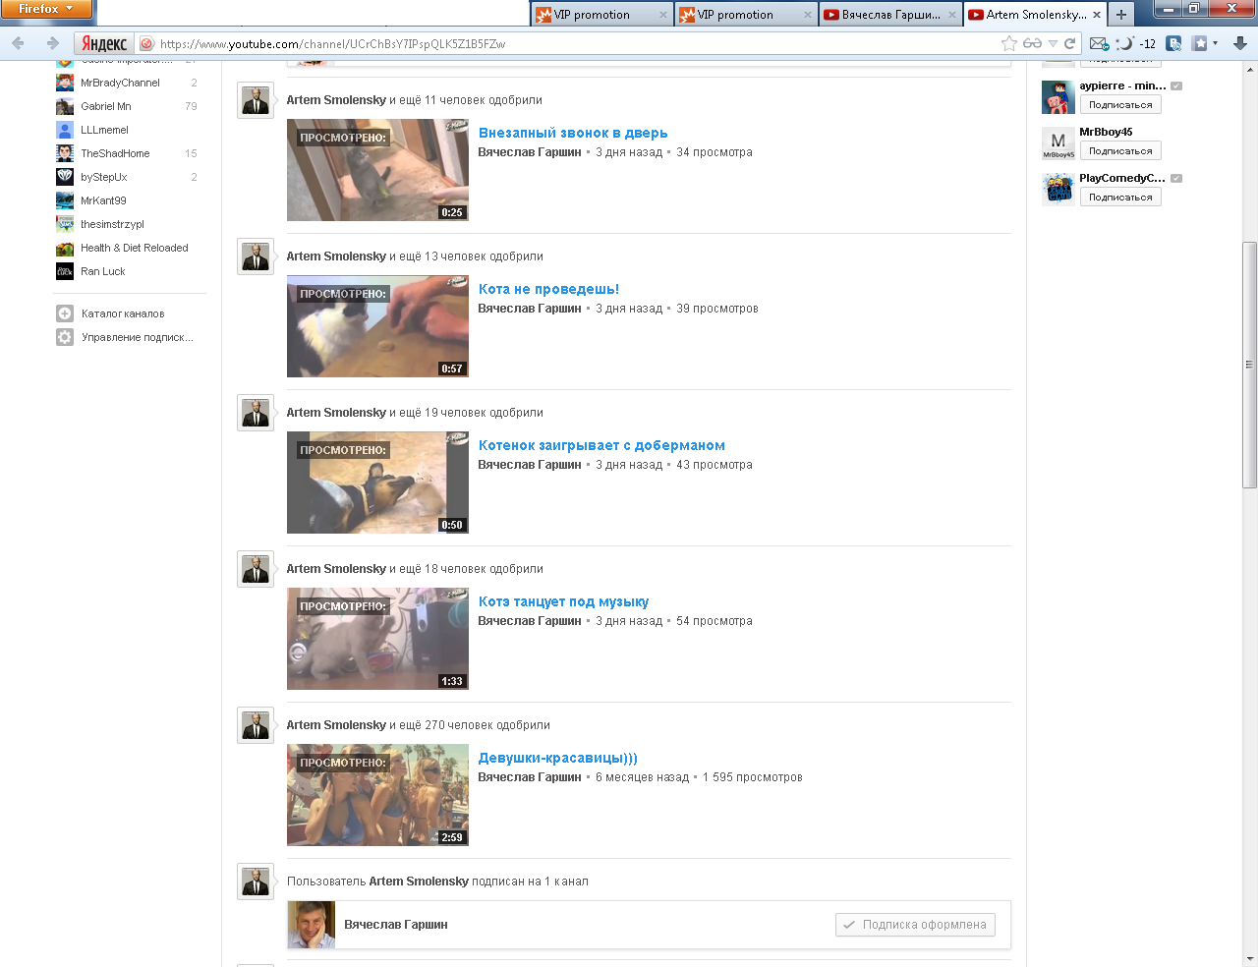
Task: Subscribe to PlayComedyC... with Подписаться button
Action: point(1120,198)
